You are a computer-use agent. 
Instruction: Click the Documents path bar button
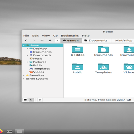point(96,41)
